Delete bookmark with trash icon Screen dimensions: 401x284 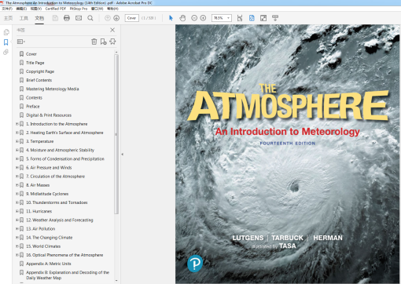pos(94,42)
